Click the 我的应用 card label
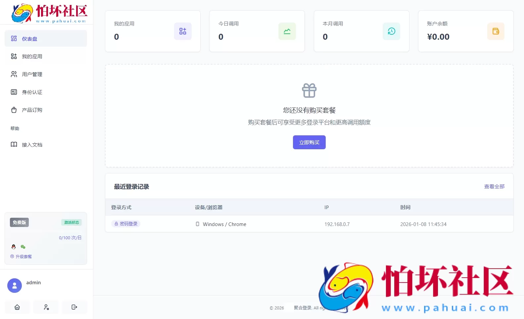This screenshot has width=524, height=319. click(x=124, y=24)
